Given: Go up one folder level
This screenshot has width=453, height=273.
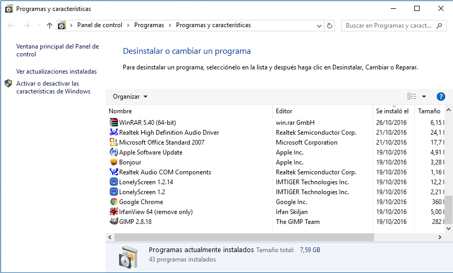Looking at the screenshot, I should tap(50, 26).
